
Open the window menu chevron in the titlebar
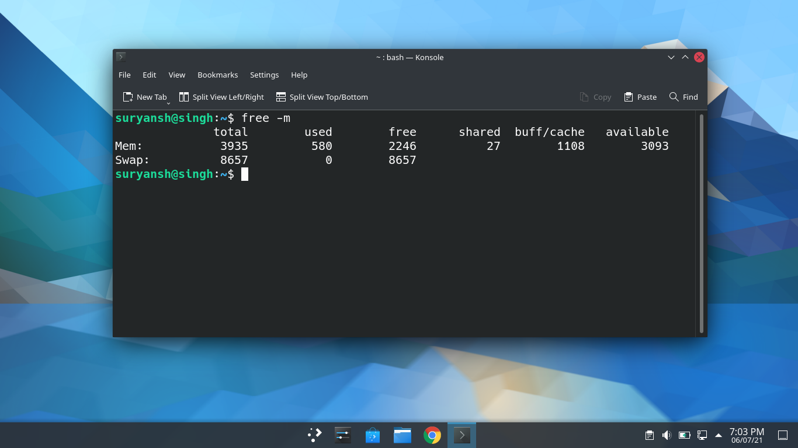(671, 57)
